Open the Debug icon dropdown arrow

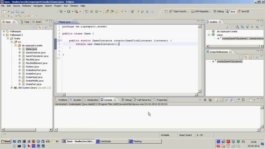click(65, 12)
